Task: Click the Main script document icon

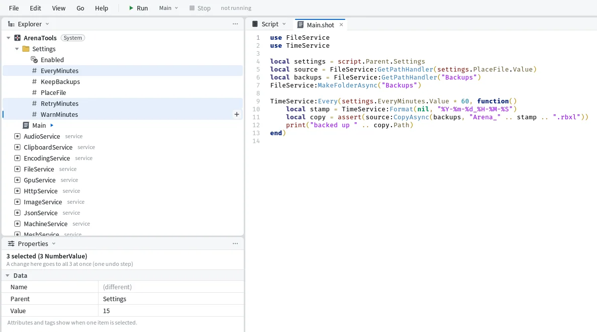Action: click(x=26, y=125)
